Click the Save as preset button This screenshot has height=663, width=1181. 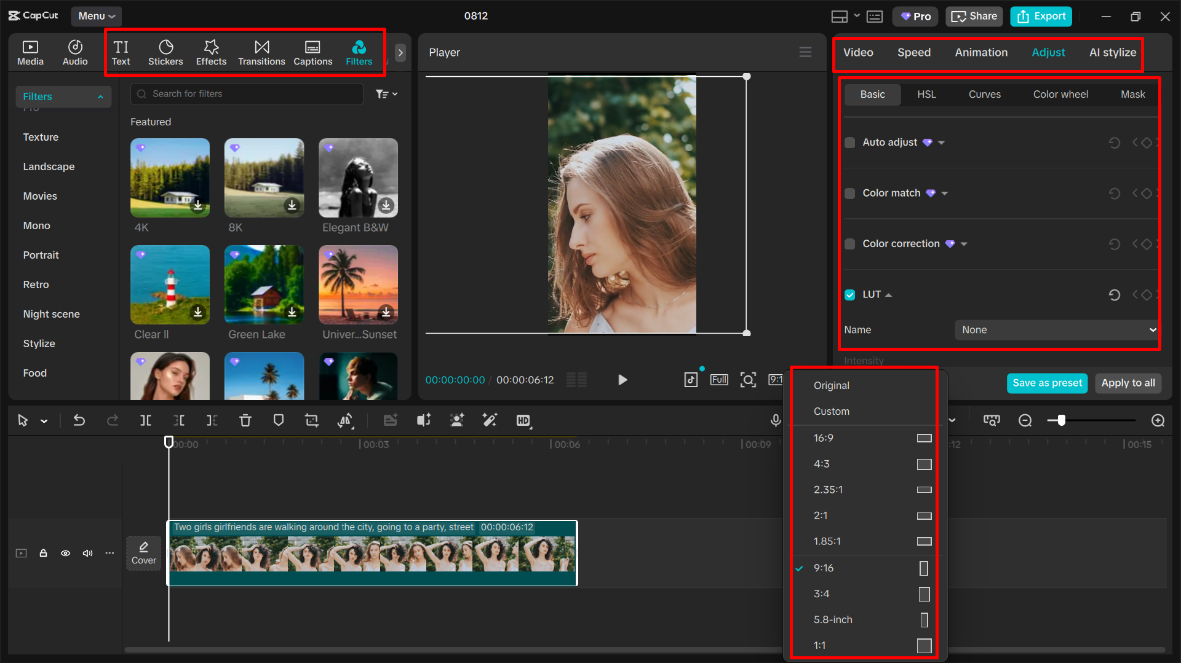point(1047,383)
